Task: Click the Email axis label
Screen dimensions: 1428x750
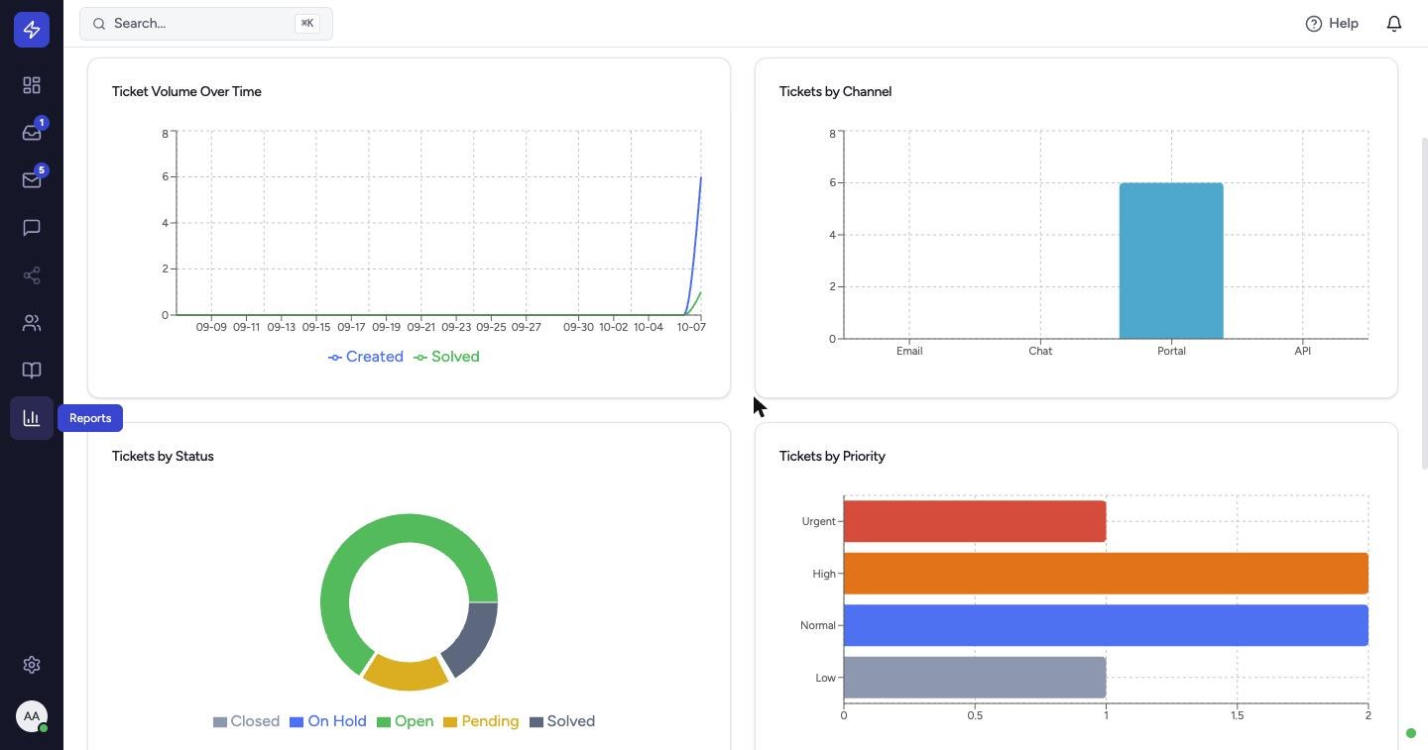Action: [x=909, y=351]
